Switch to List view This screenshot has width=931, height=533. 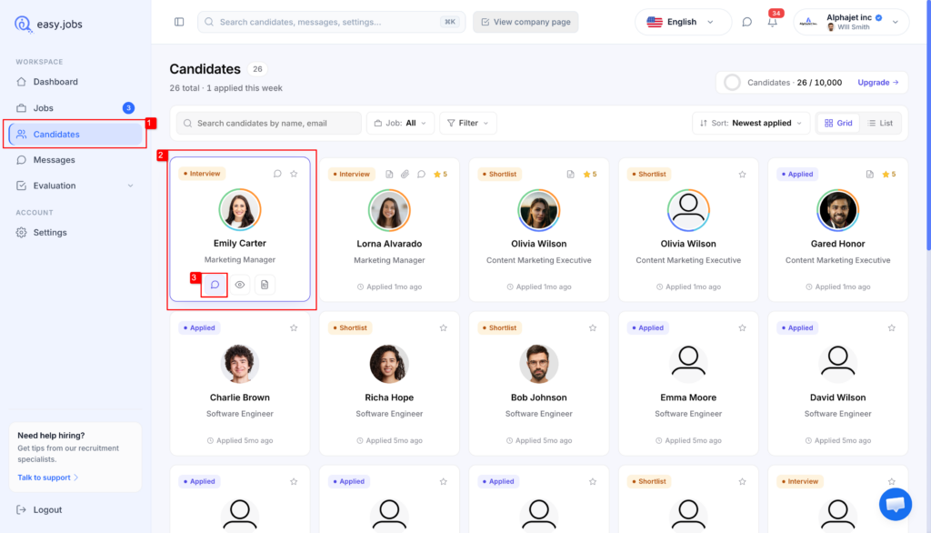tap(880, 123)
